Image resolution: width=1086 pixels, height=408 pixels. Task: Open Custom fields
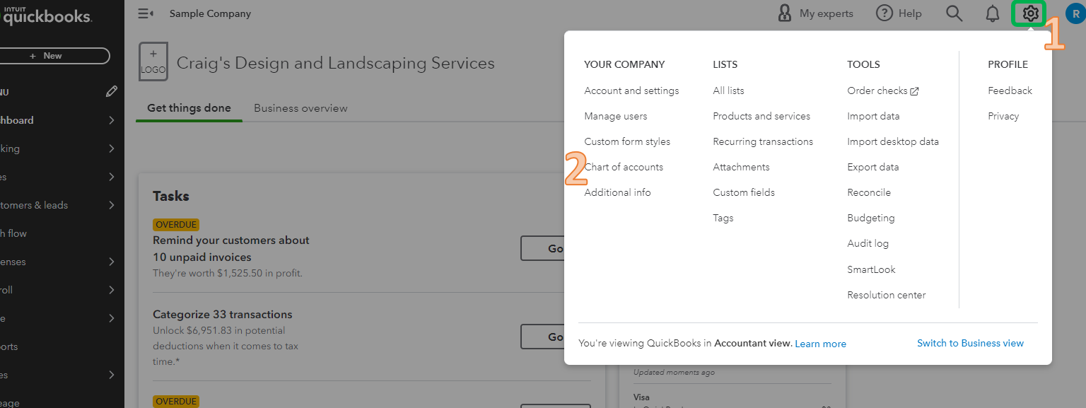point(744,192)
